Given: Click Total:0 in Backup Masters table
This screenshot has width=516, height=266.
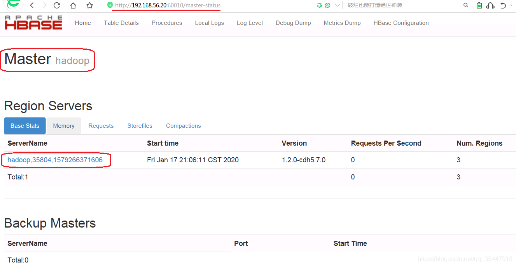Looking at the screenshot, I should (18, 260).
